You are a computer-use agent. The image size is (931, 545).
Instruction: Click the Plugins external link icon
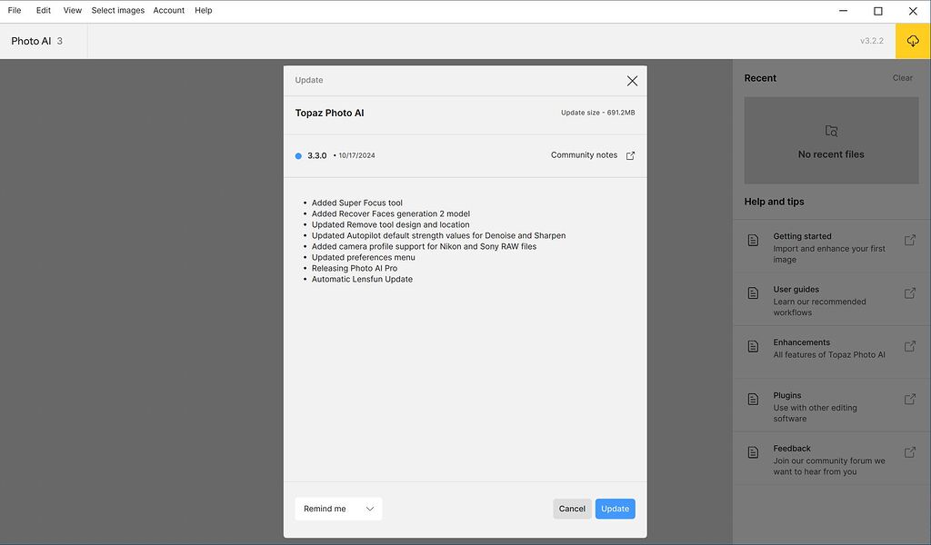point(909,398)
